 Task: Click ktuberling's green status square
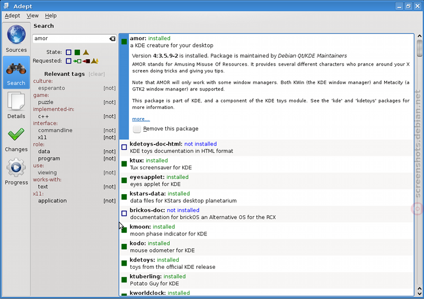pyautogui.click(x=124, y=279)
